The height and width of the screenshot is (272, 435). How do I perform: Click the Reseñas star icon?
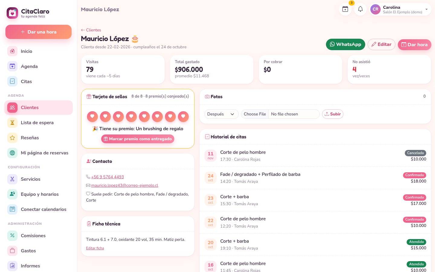click(x=12, y=138)
